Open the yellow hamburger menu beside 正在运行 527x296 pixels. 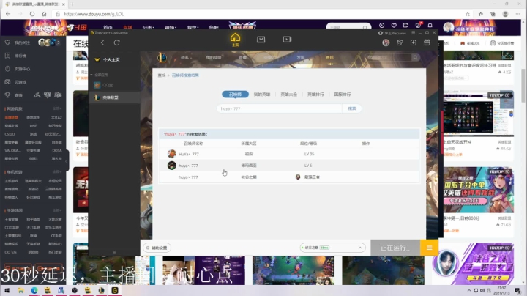click(x=429, y=248)
